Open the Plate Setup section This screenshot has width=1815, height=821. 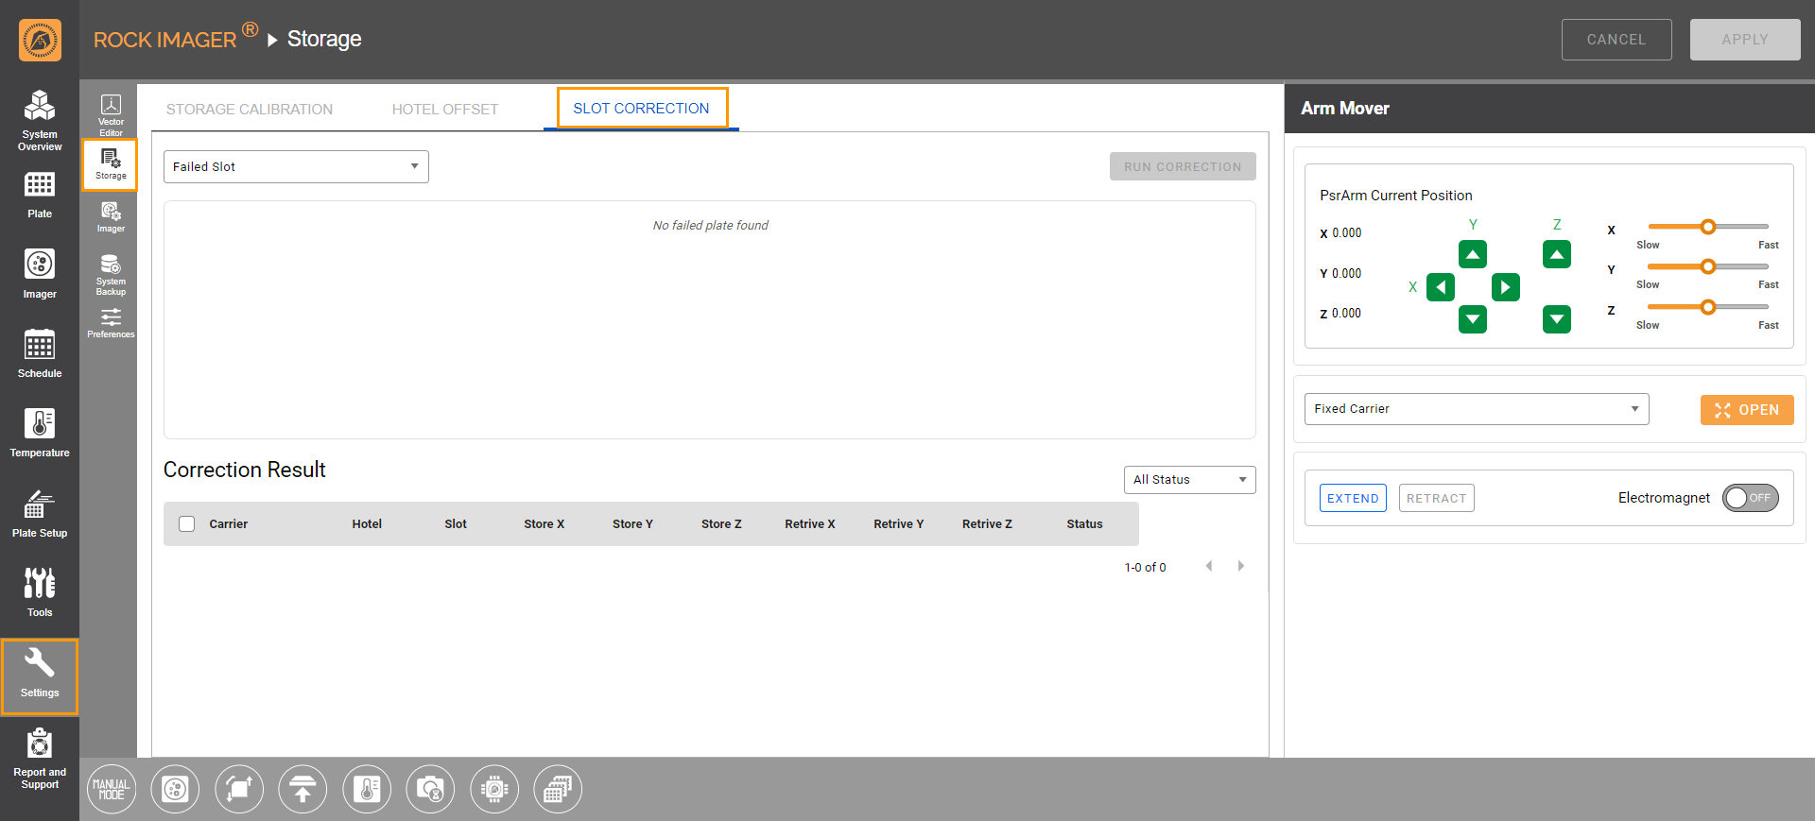(x=40, y=513)
